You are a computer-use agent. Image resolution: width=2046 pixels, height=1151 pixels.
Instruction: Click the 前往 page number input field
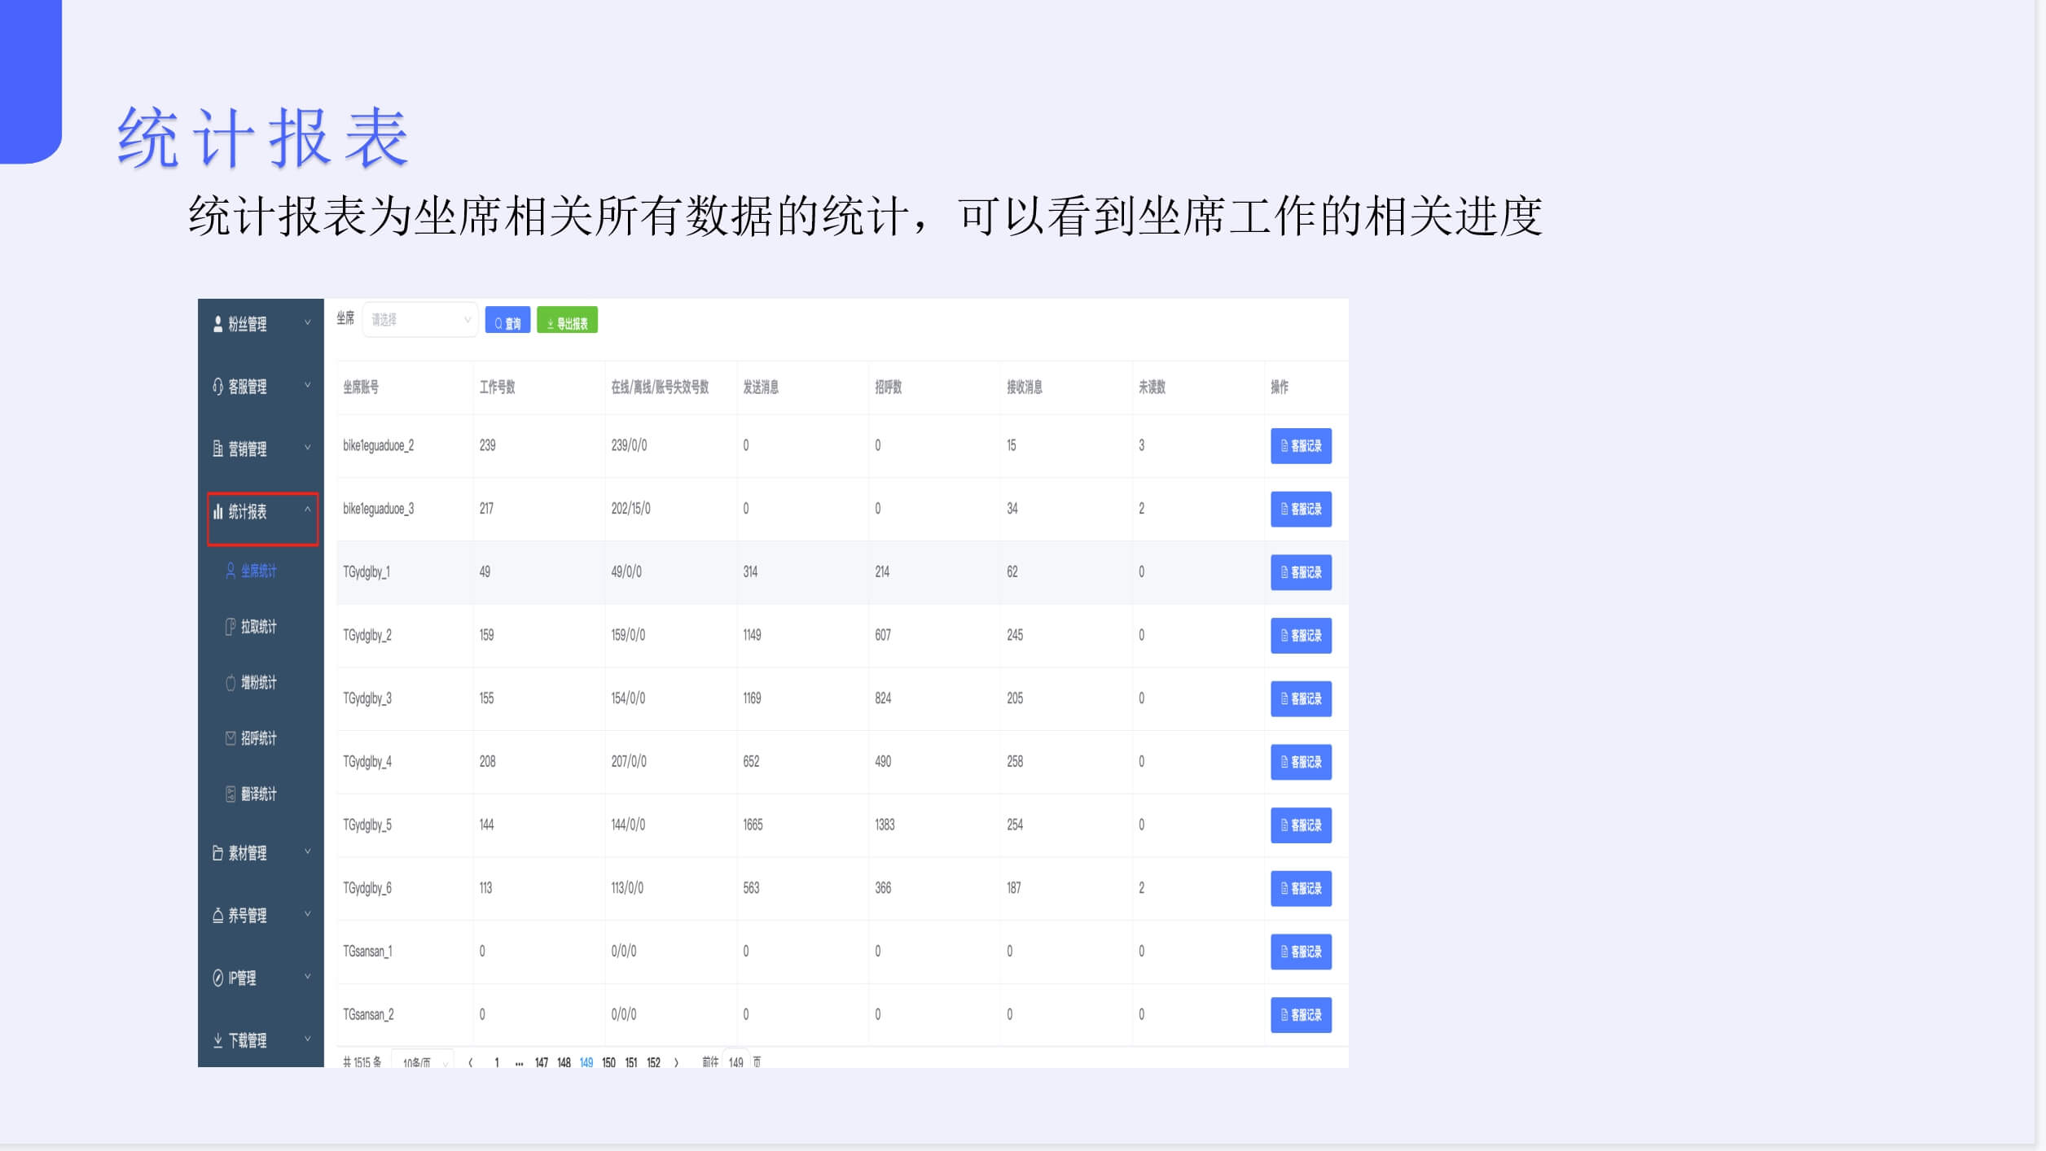[x=735, y=1062]
